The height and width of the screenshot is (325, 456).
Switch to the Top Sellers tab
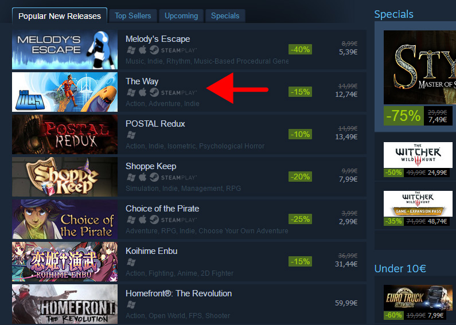point(133,15)
